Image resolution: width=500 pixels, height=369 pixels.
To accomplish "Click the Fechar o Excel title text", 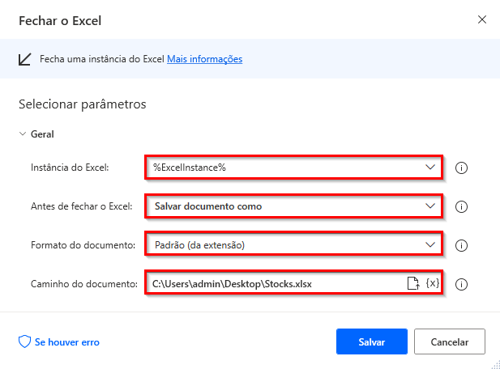I will [x=60, y=21].
